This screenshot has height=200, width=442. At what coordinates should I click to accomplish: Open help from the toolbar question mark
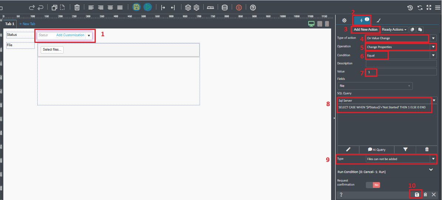coord(253,8)
